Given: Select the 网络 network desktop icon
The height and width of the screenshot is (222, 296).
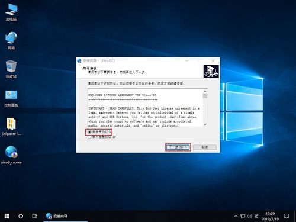Looking at the screenshot, I should click(x=11, y=41).
